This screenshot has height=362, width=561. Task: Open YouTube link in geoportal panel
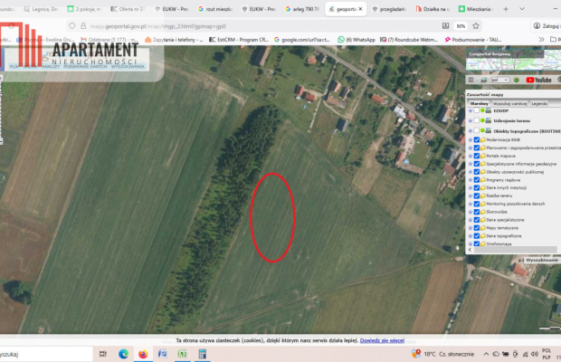541,80
